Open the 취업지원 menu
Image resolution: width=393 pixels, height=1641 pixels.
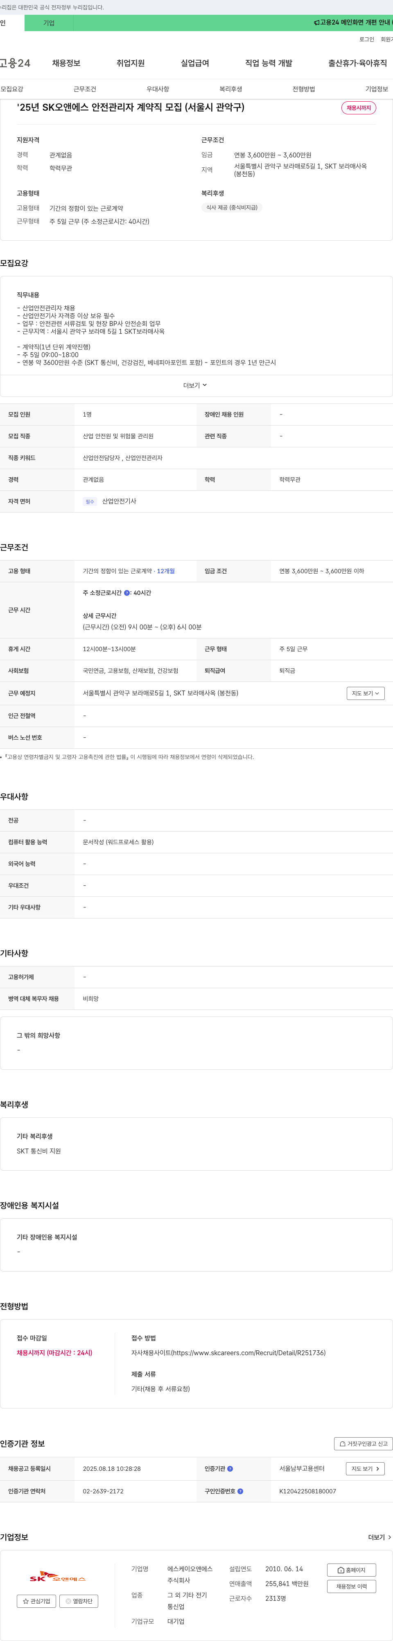[x=130, y=63]
